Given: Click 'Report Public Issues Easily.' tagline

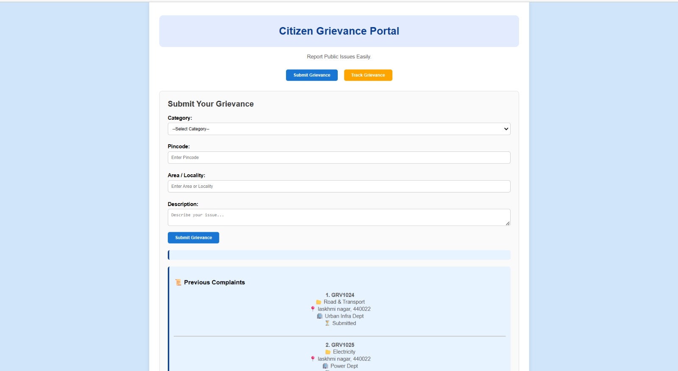Looking at the screenshot, I should [339, 57].
